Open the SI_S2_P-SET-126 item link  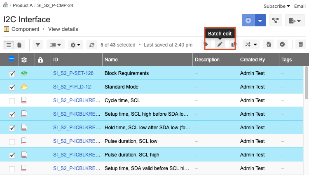[x=73, y=73]
